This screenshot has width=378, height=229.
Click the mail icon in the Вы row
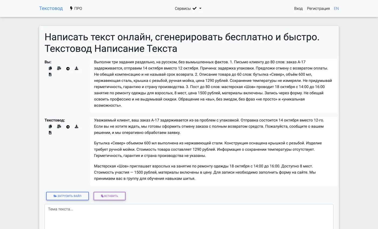pos(59,68)
